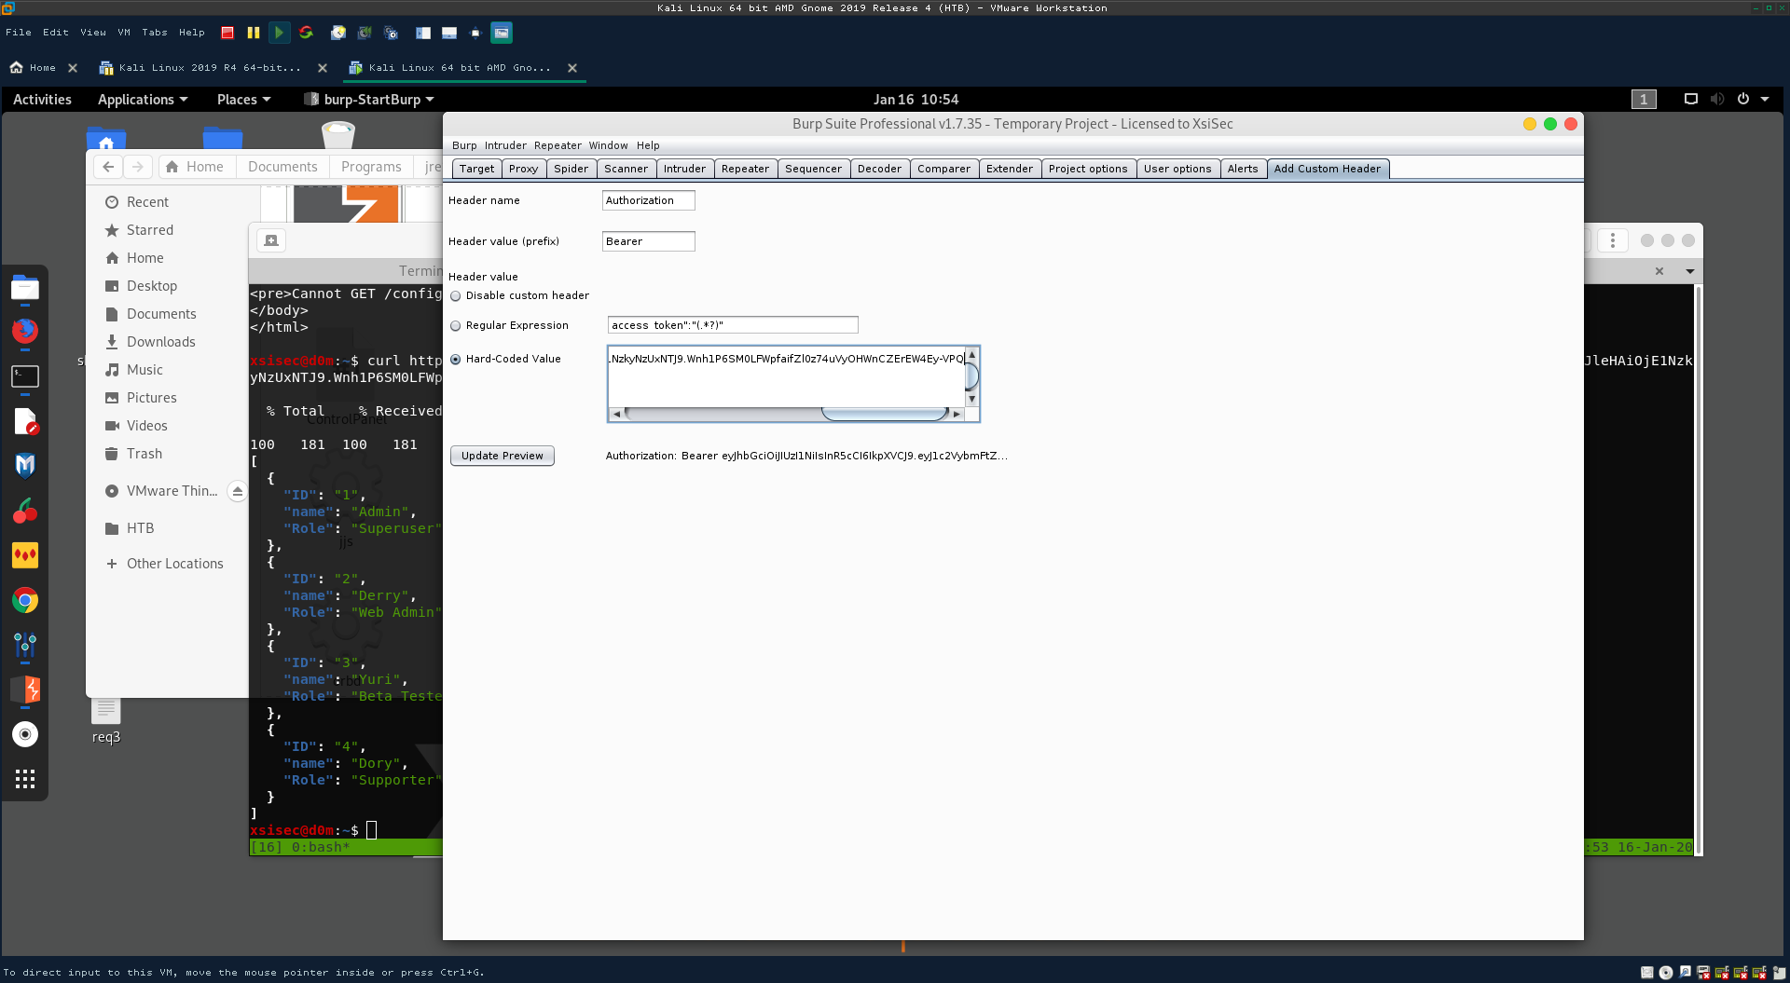Take a VMware snapshot with the clock icon
The image size is (1790, 983).
pos(338,33)
